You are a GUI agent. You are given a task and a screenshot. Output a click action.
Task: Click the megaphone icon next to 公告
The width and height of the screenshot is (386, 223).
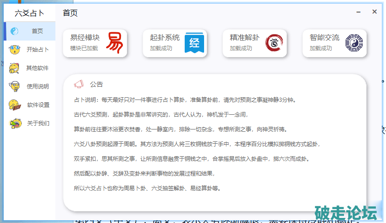pos(79,84)
